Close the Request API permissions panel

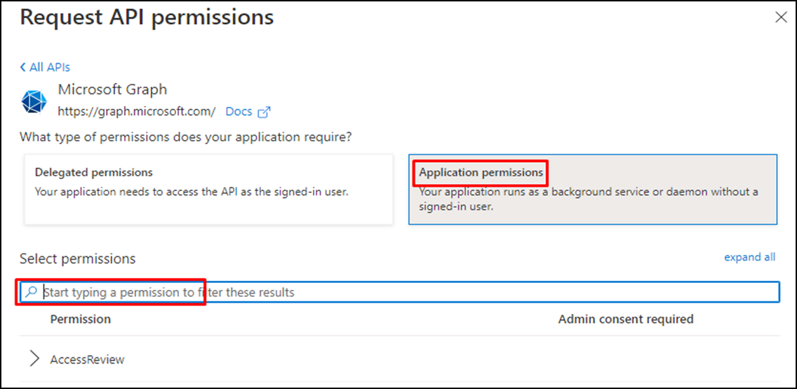click(781, 18)
